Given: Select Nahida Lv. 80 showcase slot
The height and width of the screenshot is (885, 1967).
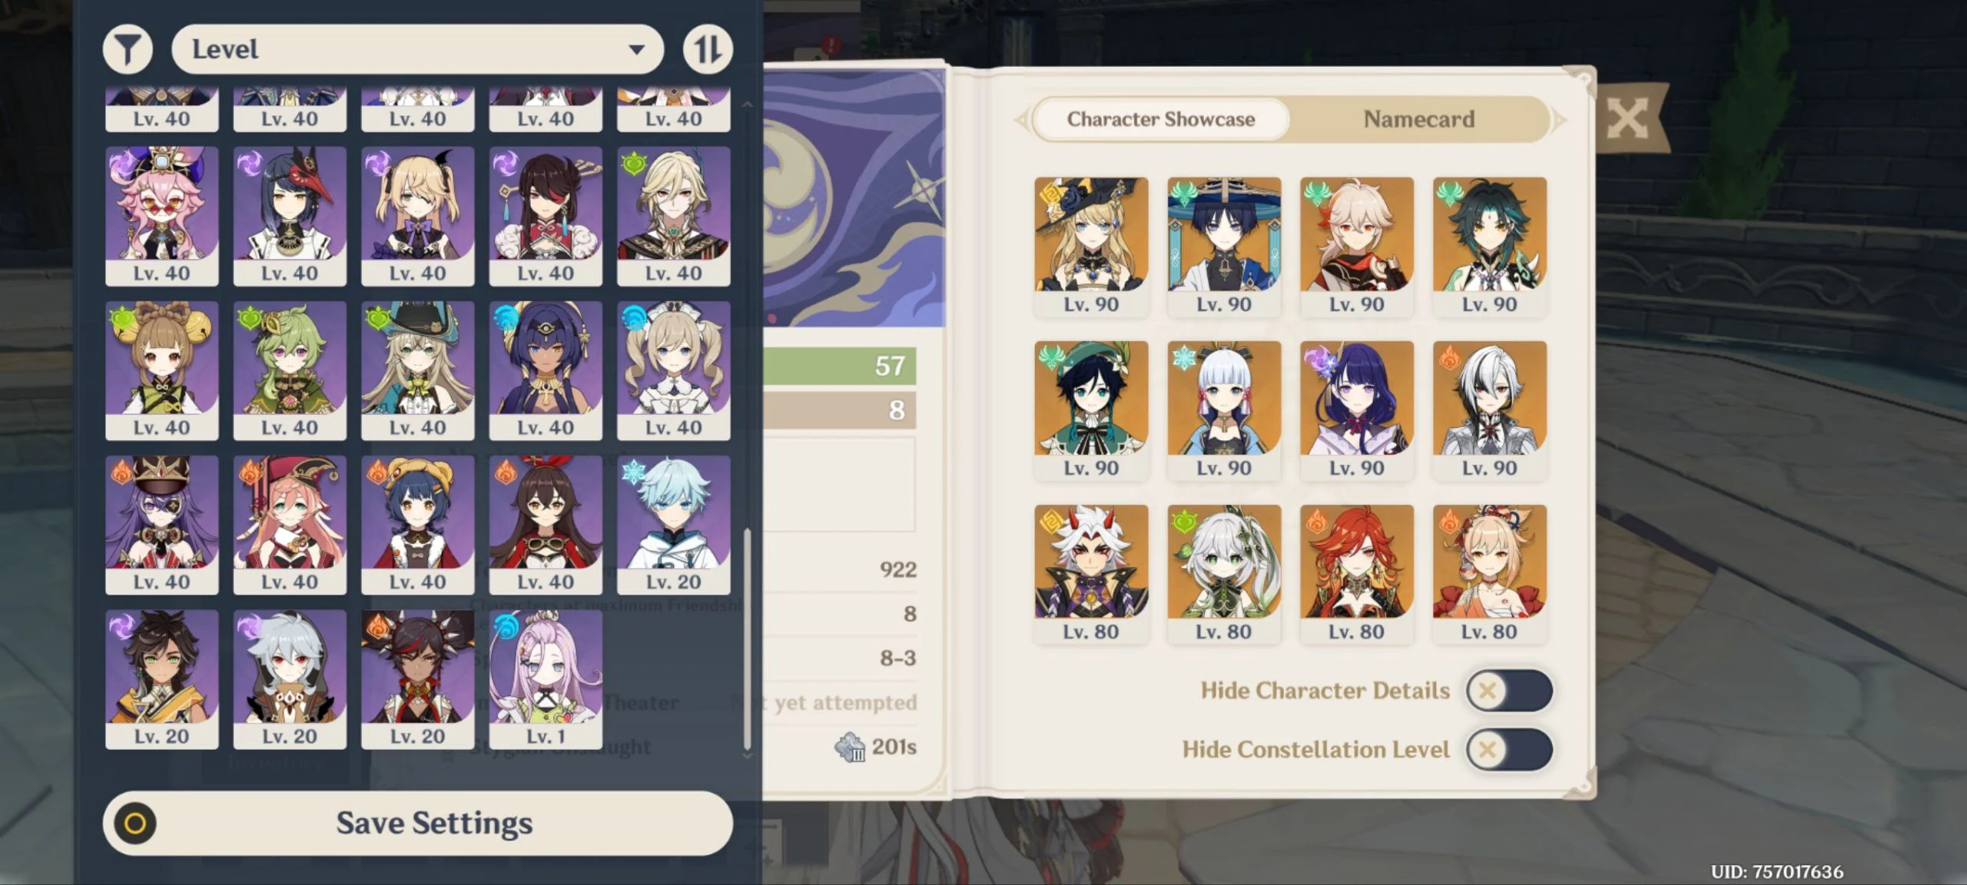Looking at the screenshot, I should click(1224, 574).
